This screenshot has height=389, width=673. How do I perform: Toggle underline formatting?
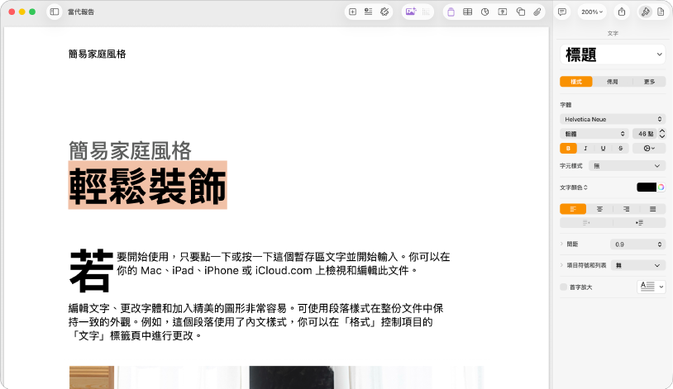tap(603, 149)
